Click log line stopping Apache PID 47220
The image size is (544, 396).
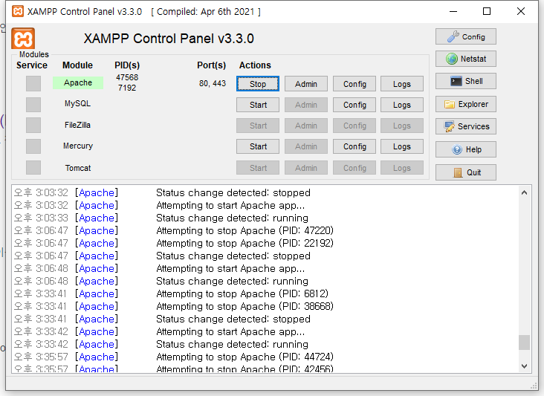[x=173, y=230]
